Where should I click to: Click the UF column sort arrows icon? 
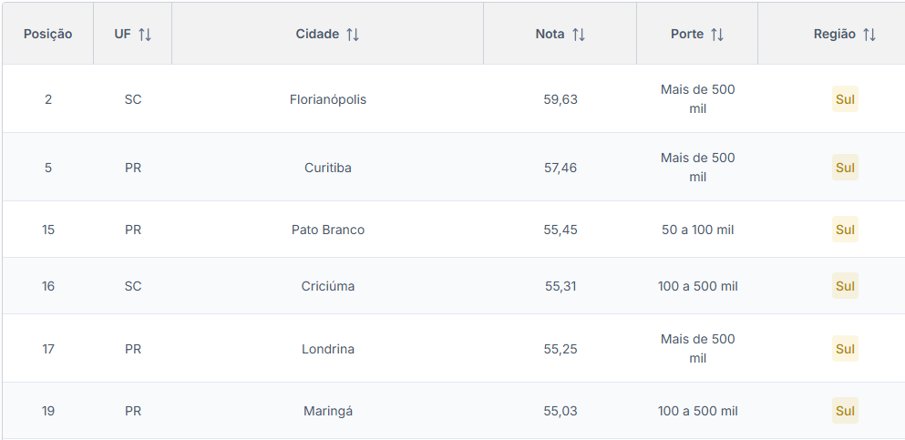pos(145,35)
